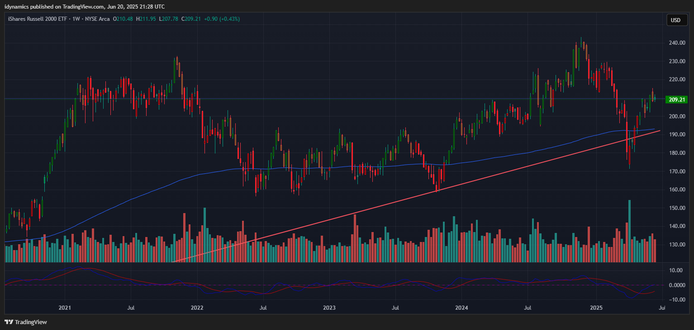Viewport: 694px width, 330px height.
Task: Click the 220.00 price axis label
Action: [x=676, y=79]
